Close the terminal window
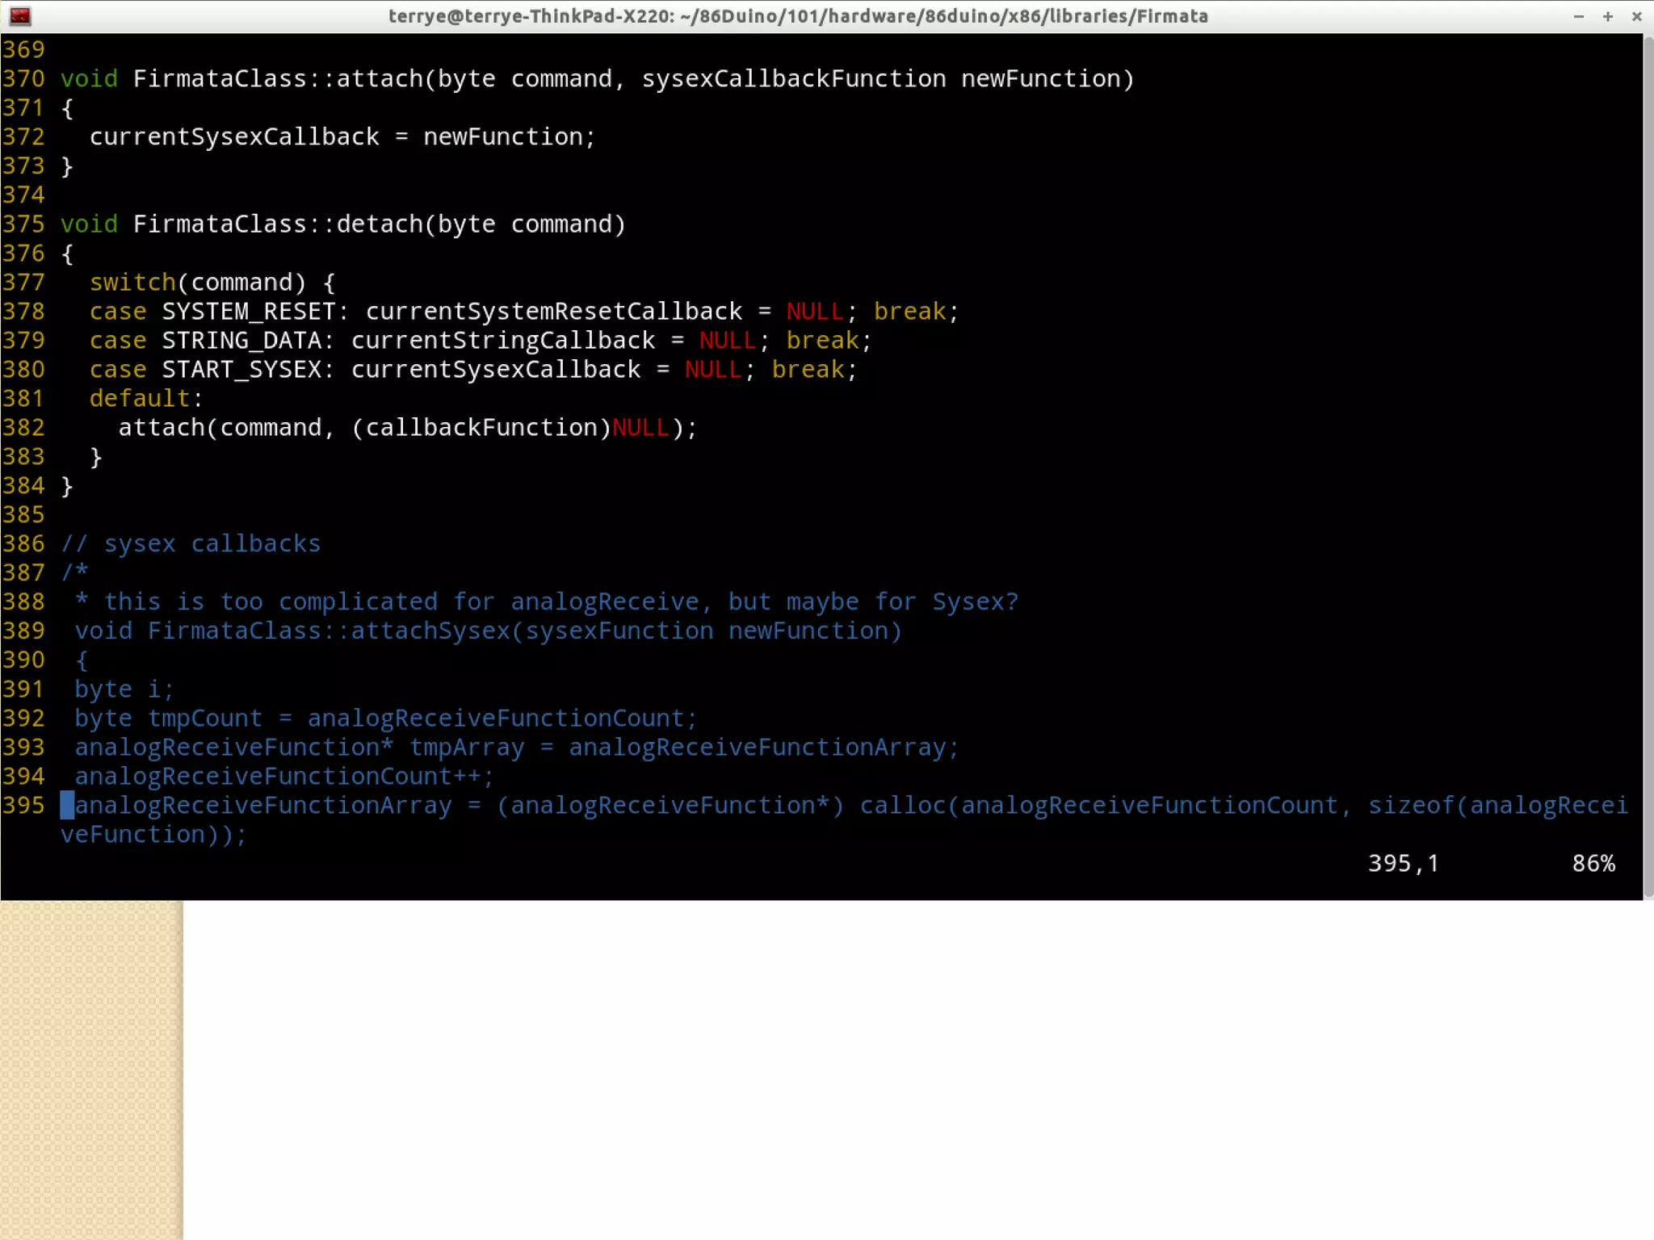 tap(1637, 16)
